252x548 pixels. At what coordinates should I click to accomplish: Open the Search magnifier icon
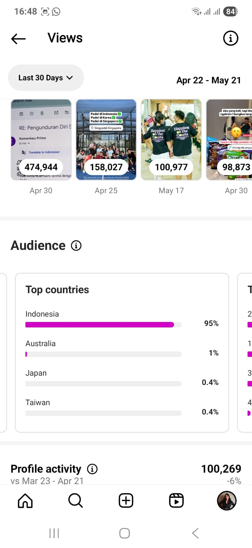click(x=75, y=501)
